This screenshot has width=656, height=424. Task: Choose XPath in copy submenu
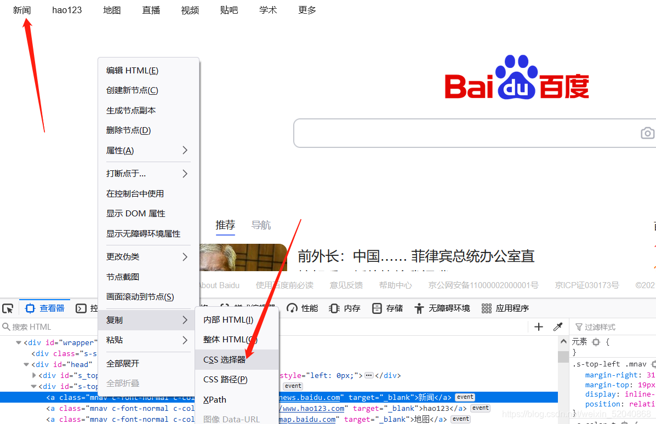(x=237, y=400)
